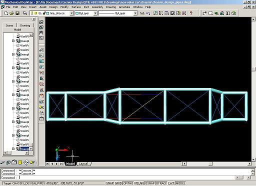Open the ByLayer linetype dropdown

pyautogui.click(x=118, y=13)
